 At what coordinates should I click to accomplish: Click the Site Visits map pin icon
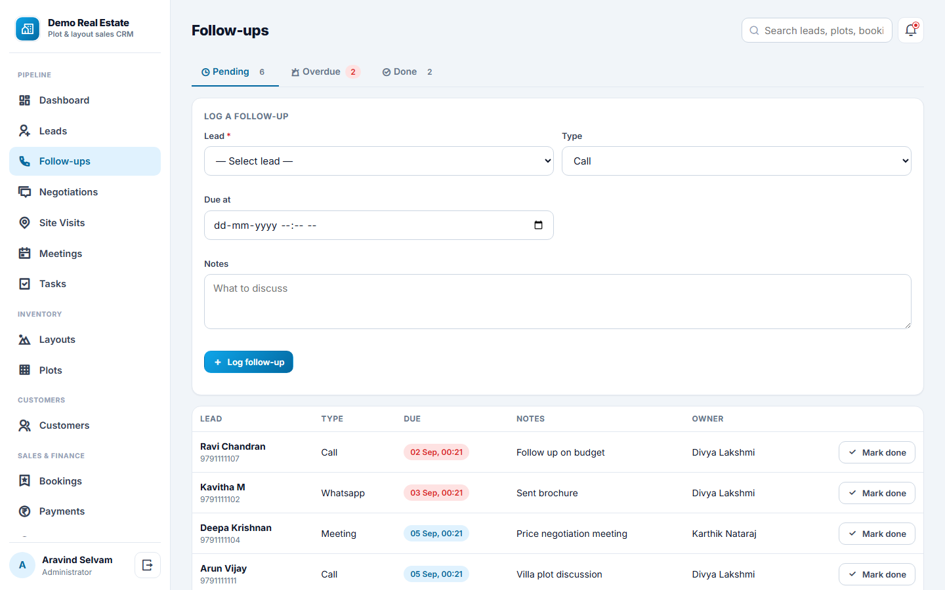(x=25, y=223)
